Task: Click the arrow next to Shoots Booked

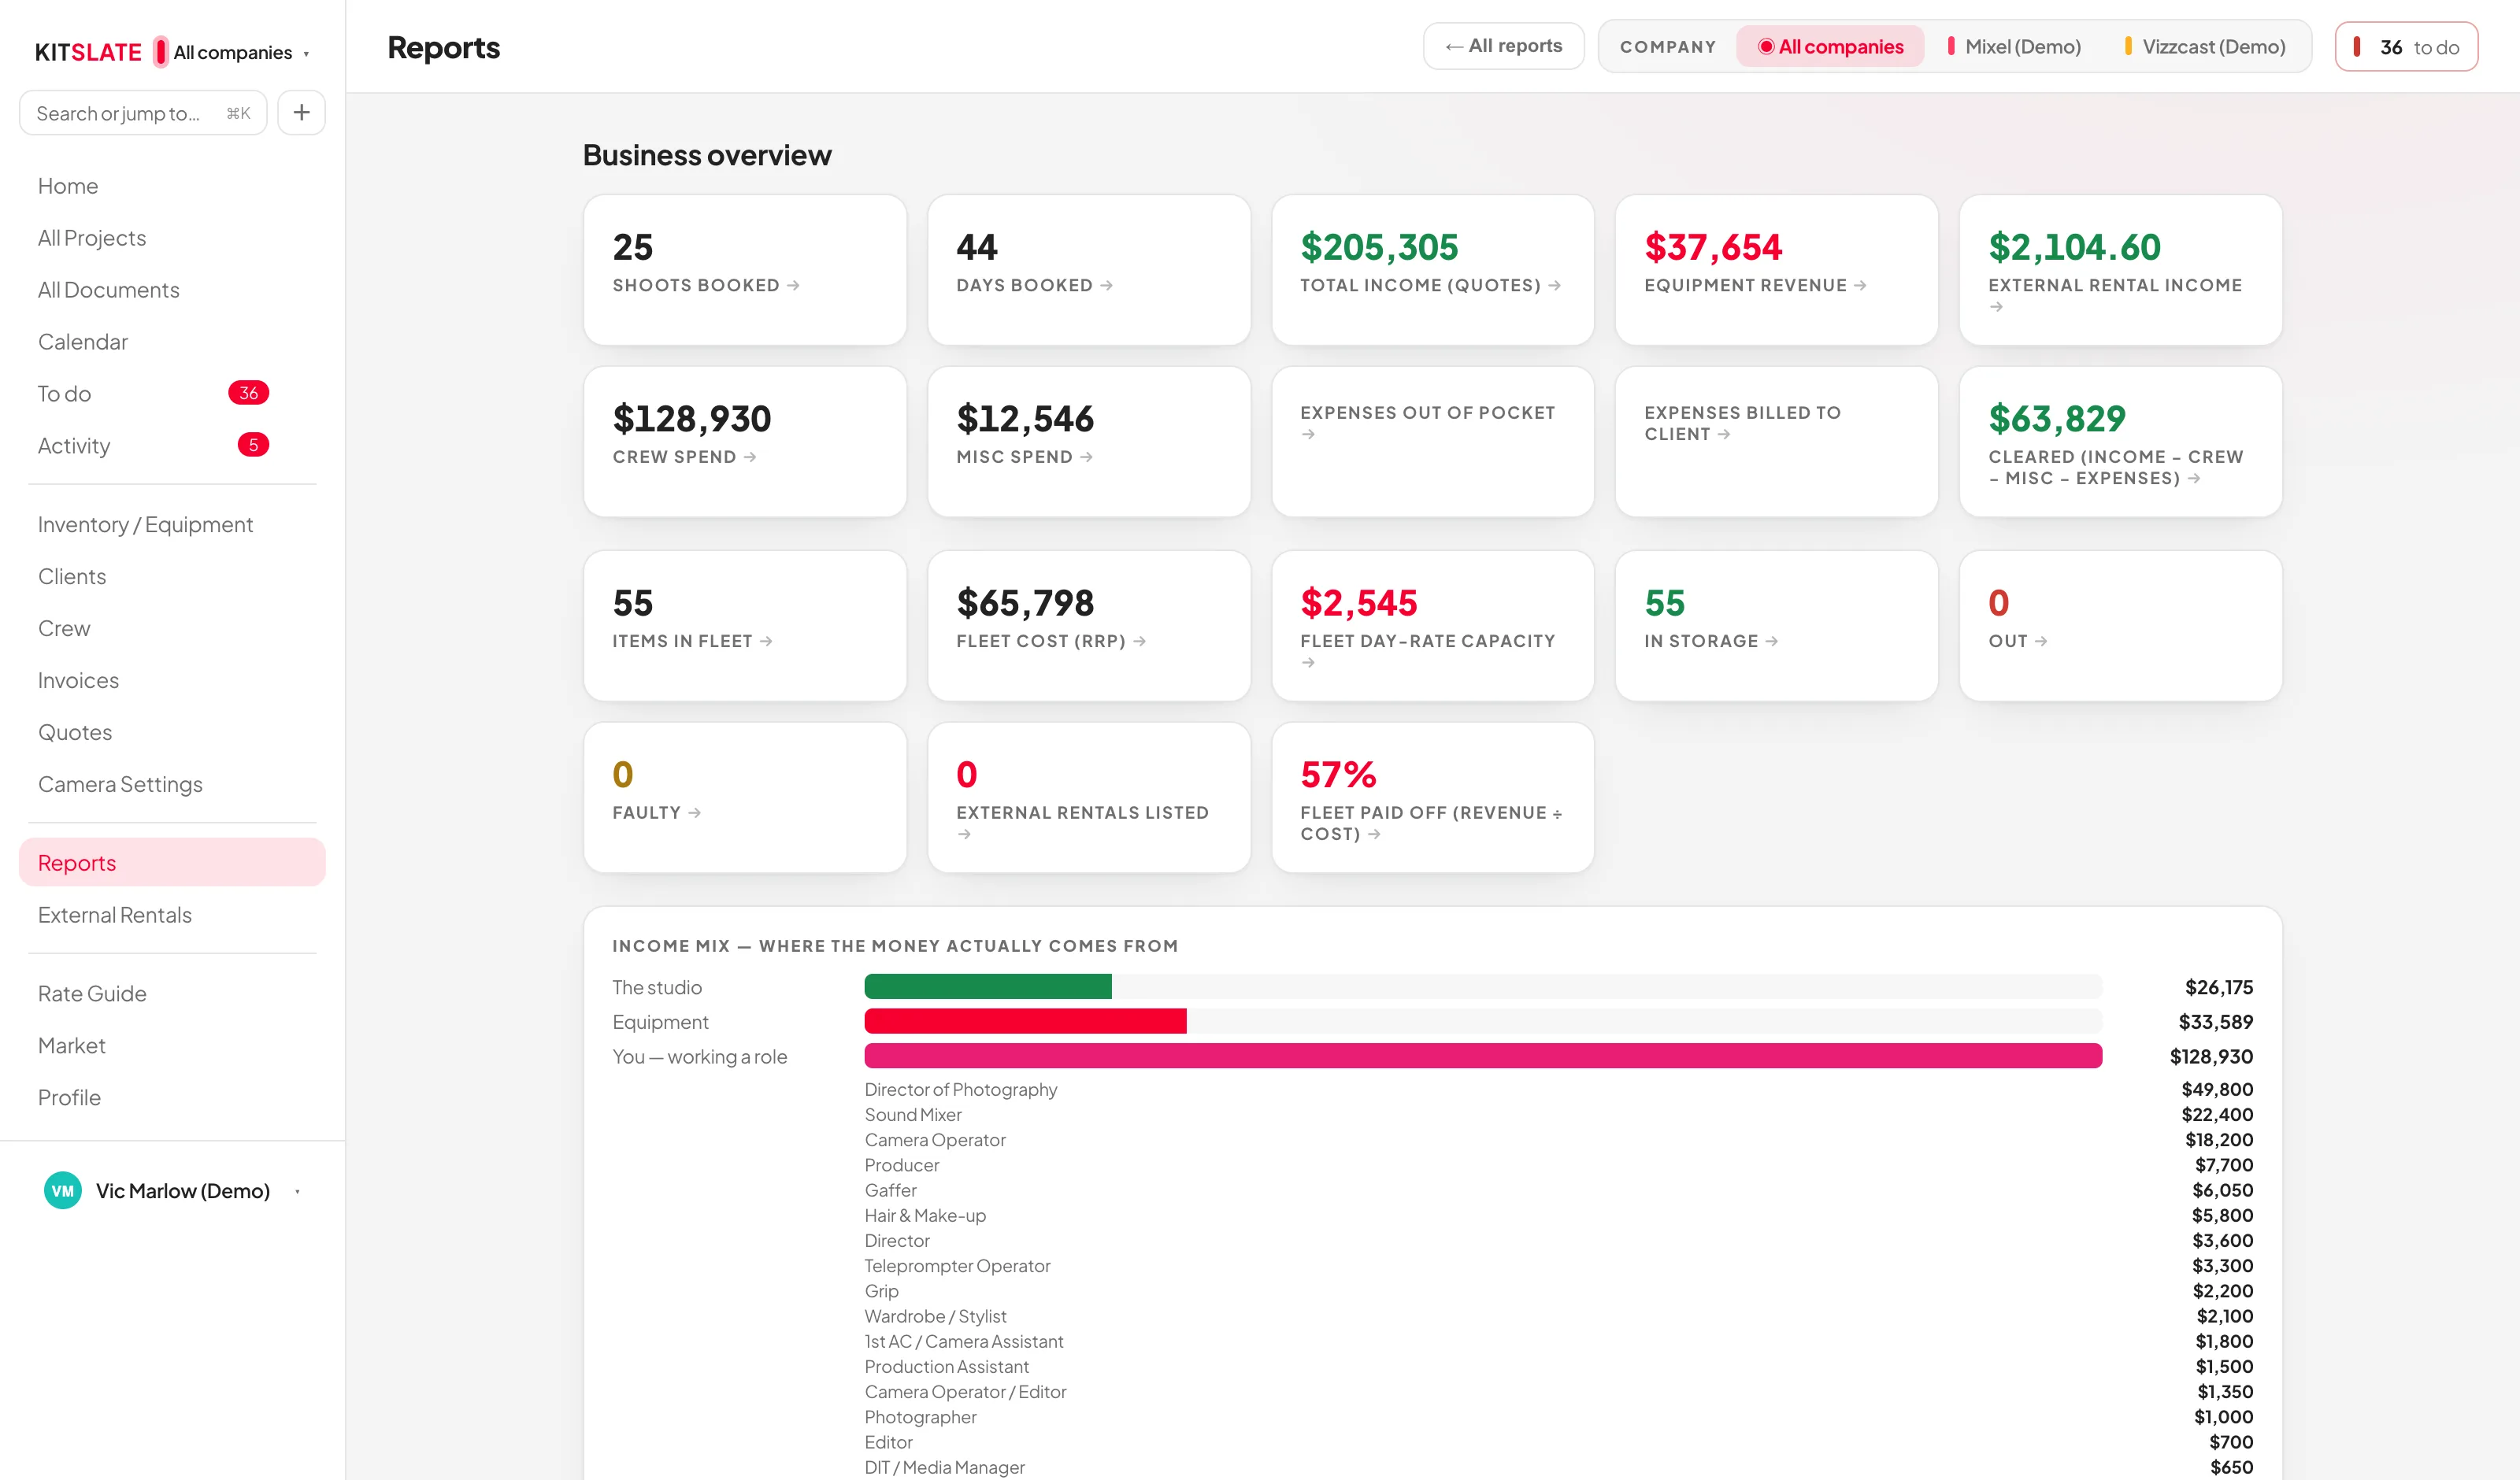Action: pyautogui.click(x=793, y=286)
